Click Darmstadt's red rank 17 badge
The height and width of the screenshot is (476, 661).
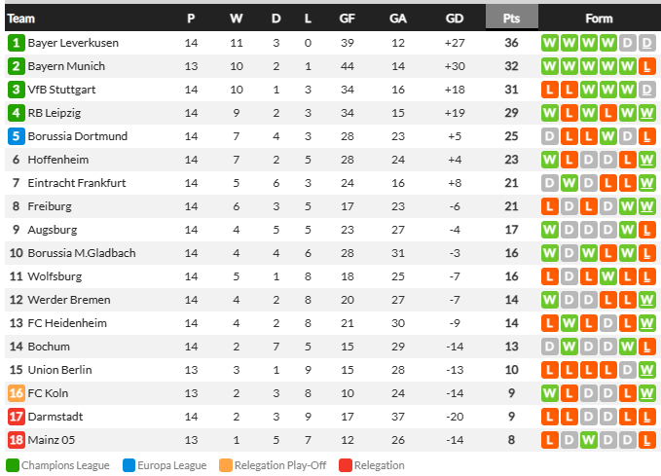pos(16,417)
